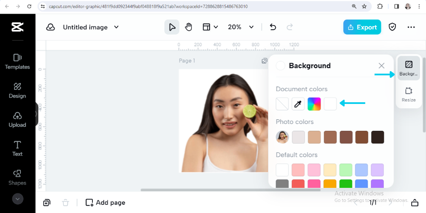Select the light yellow default color swatch
The width and height of the screenshot is (426, 213).
click(x=330, y=170)
